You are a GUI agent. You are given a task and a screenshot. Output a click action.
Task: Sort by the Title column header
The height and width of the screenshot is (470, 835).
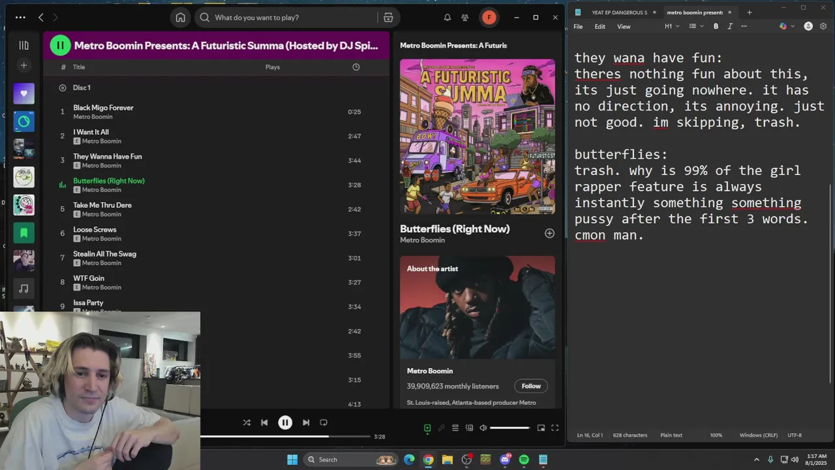[79, 67]
